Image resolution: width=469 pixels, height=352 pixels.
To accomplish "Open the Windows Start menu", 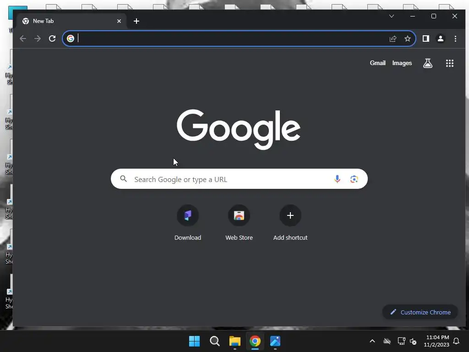I will pos(194,341).
